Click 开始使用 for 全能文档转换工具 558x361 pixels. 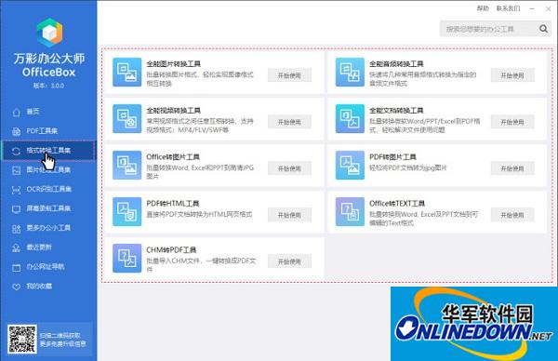[512, 122]
